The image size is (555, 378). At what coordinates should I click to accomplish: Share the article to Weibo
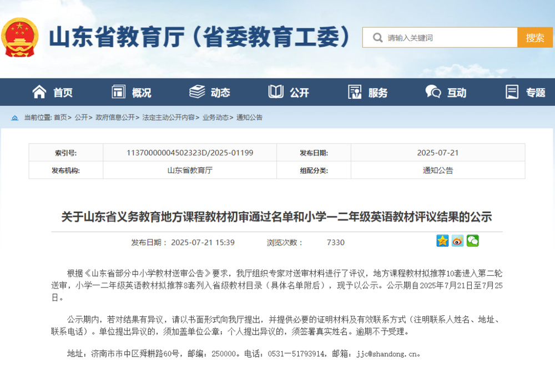(457, 241)
